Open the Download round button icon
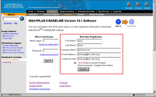The image size is (156, 97). pos(129,4)
